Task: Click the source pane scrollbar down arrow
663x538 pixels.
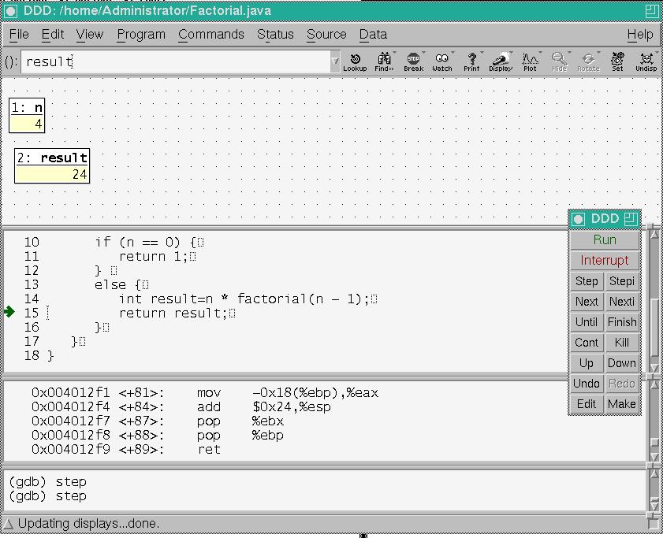Action: click(x=654, y=368)
